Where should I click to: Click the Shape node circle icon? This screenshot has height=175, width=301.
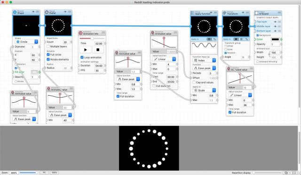[x=15, y=12]
